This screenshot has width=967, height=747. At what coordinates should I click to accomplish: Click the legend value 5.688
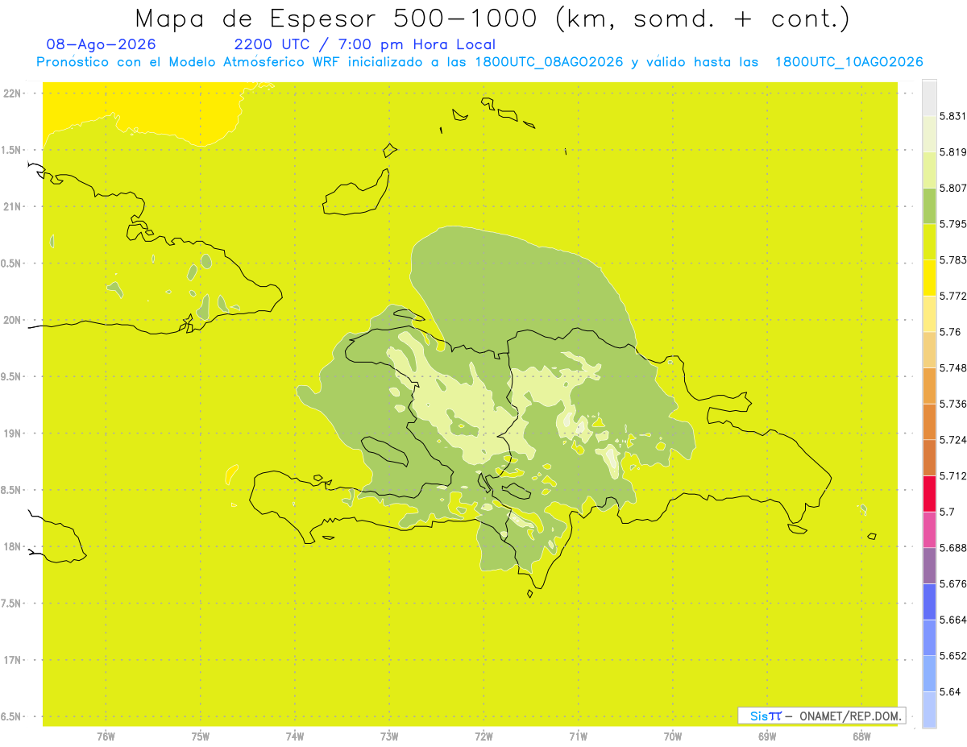pos(952,548)
